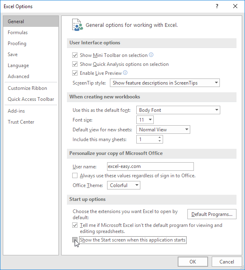245x270 pixels.
Task: Go to the Save category
Action: [x=31, y=54]
